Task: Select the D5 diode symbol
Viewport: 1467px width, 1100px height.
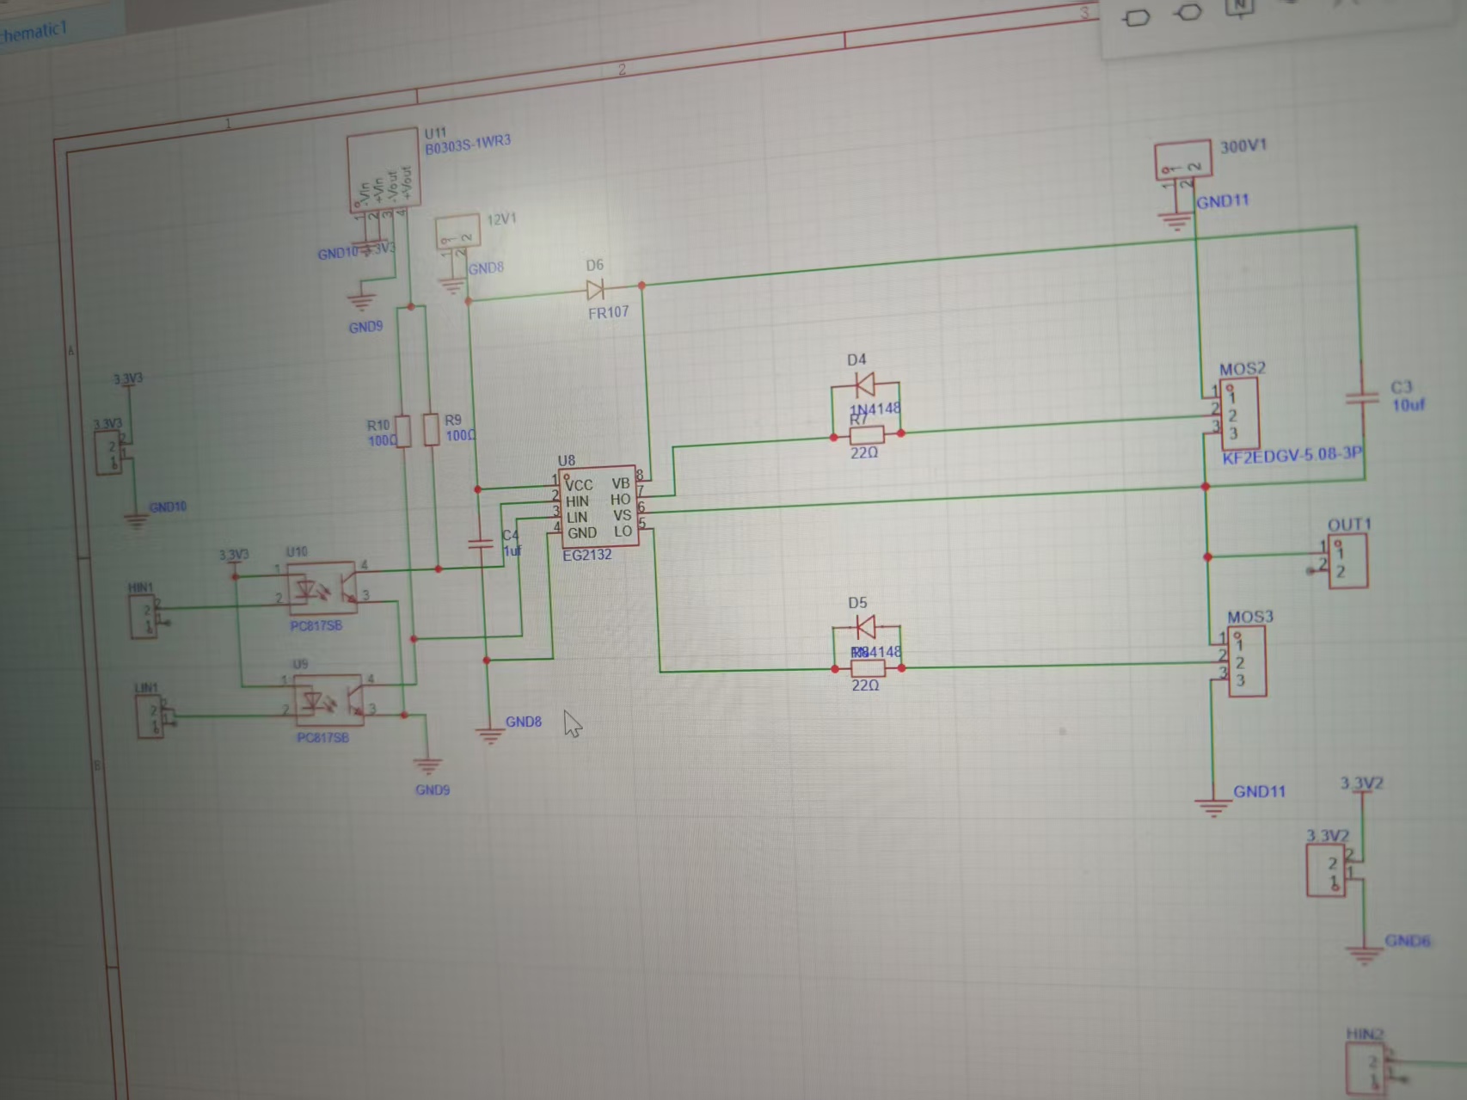Action: [x=866, y=626]
